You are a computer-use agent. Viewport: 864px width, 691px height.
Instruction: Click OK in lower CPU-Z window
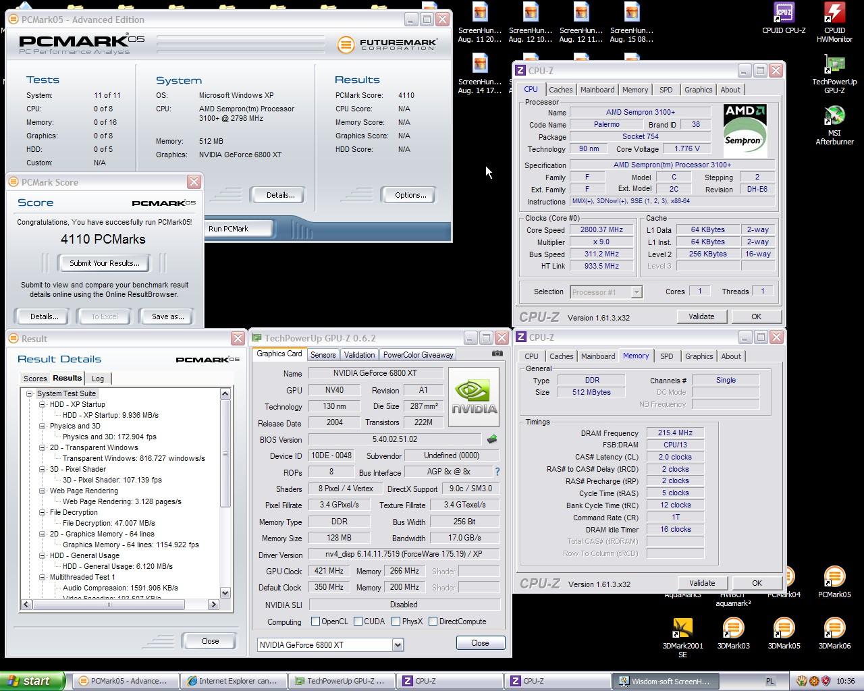click(757, 583)
